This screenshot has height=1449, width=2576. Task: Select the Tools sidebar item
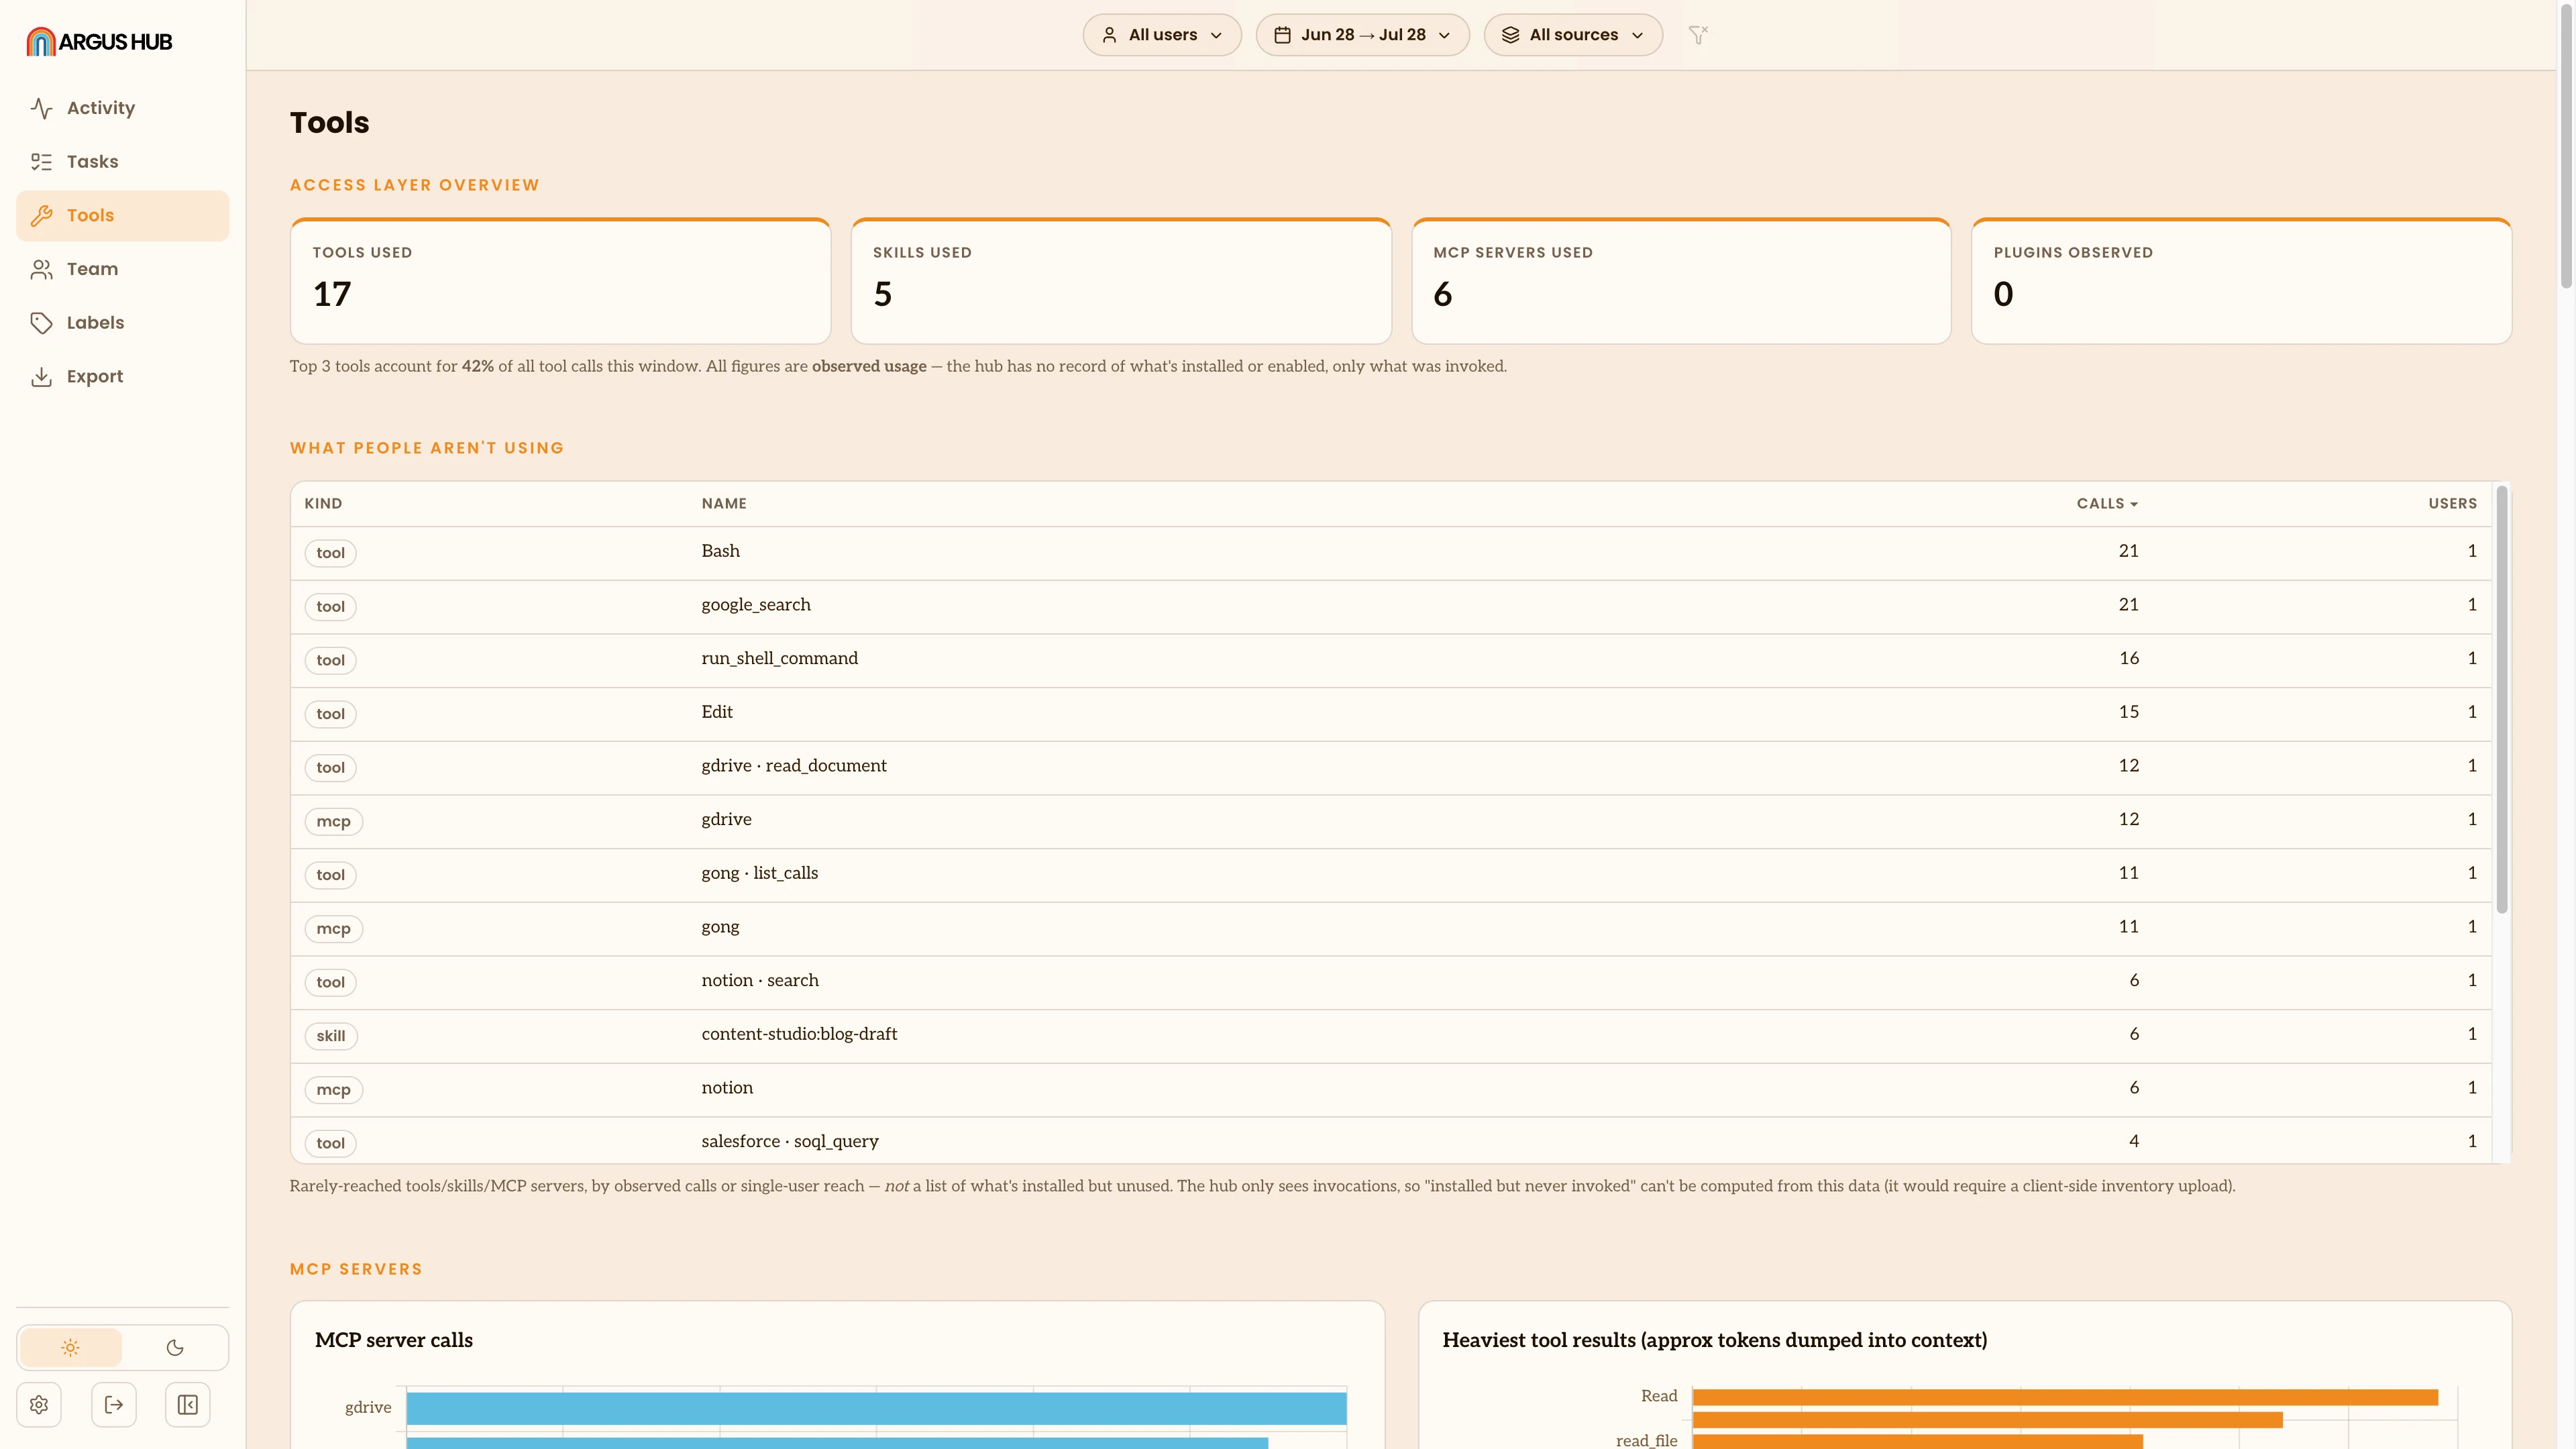122,215
